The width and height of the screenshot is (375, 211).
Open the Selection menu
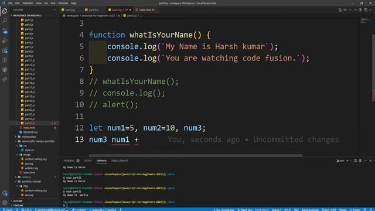[x=28, y=3]
